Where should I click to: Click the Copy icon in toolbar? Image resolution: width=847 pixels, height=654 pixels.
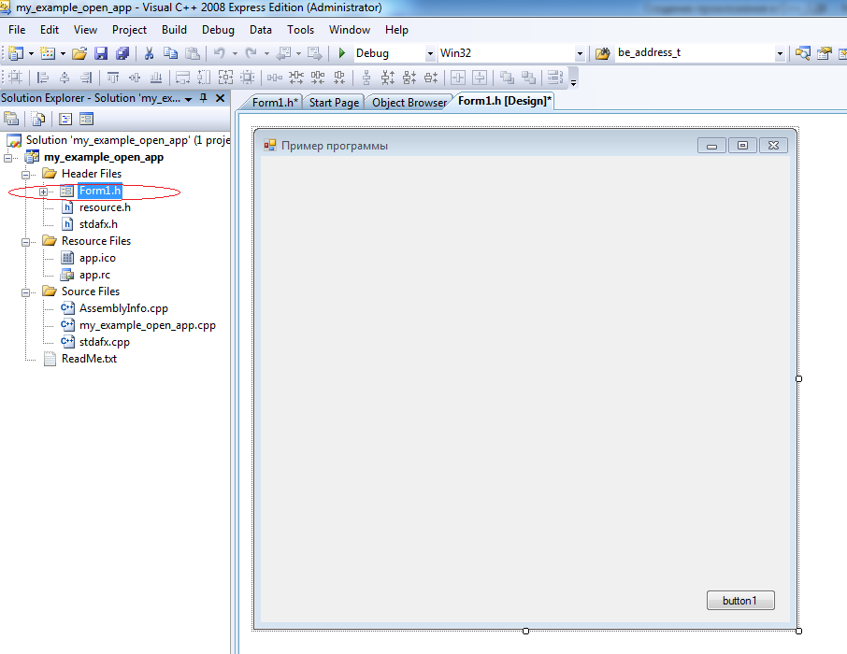171,53
